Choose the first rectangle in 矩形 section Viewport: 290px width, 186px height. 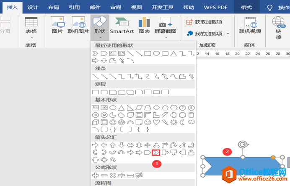pyautogui.click(x=96, y=92)
